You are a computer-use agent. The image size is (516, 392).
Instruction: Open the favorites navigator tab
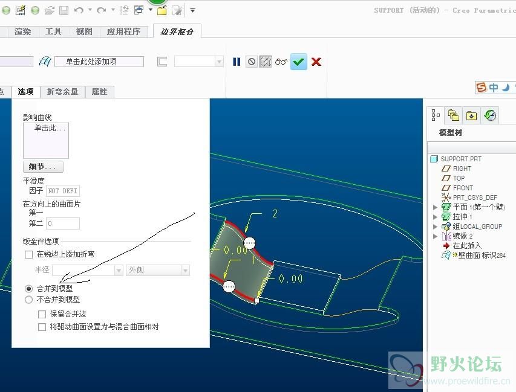tap(472, 115)
